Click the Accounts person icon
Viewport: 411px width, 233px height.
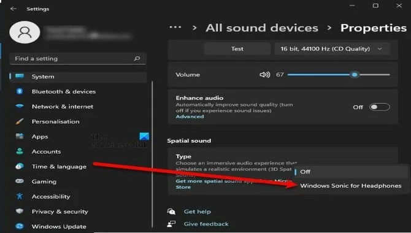20,151
